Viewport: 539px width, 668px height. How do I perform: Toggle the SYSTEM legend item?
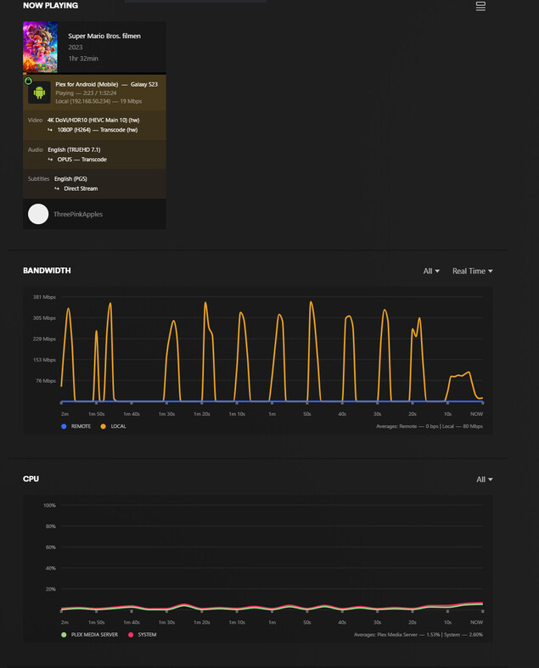click(143, 634)
